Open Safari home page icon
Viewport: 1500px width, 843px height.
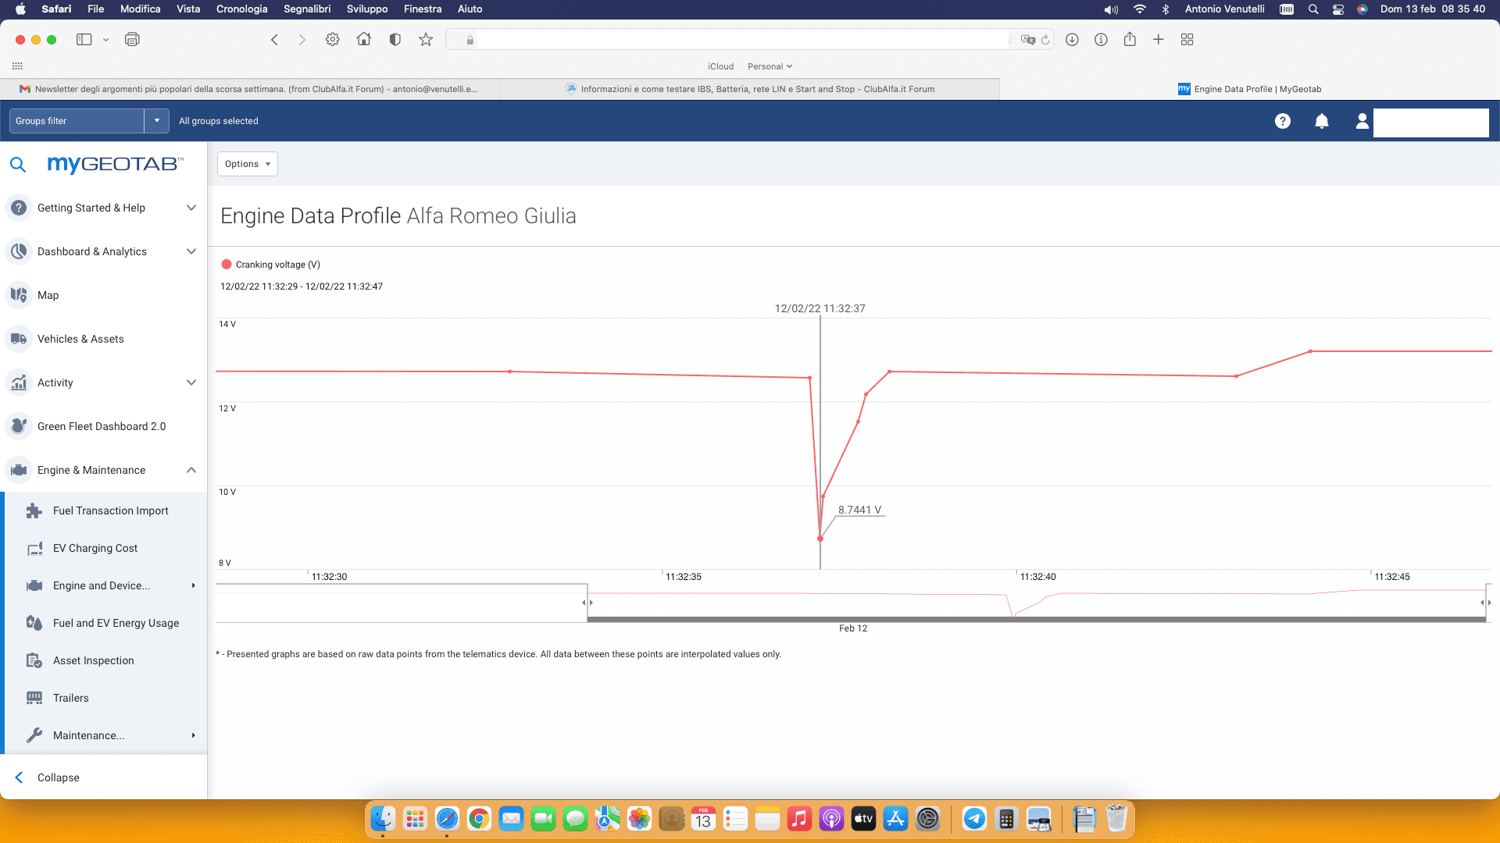click(x=364, y=39)
